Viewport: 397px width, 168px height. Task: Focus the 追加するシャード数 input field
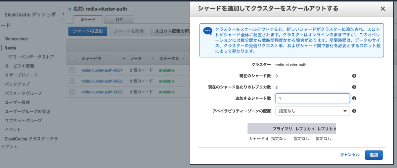pyautogui.click(x=313, y=98)
